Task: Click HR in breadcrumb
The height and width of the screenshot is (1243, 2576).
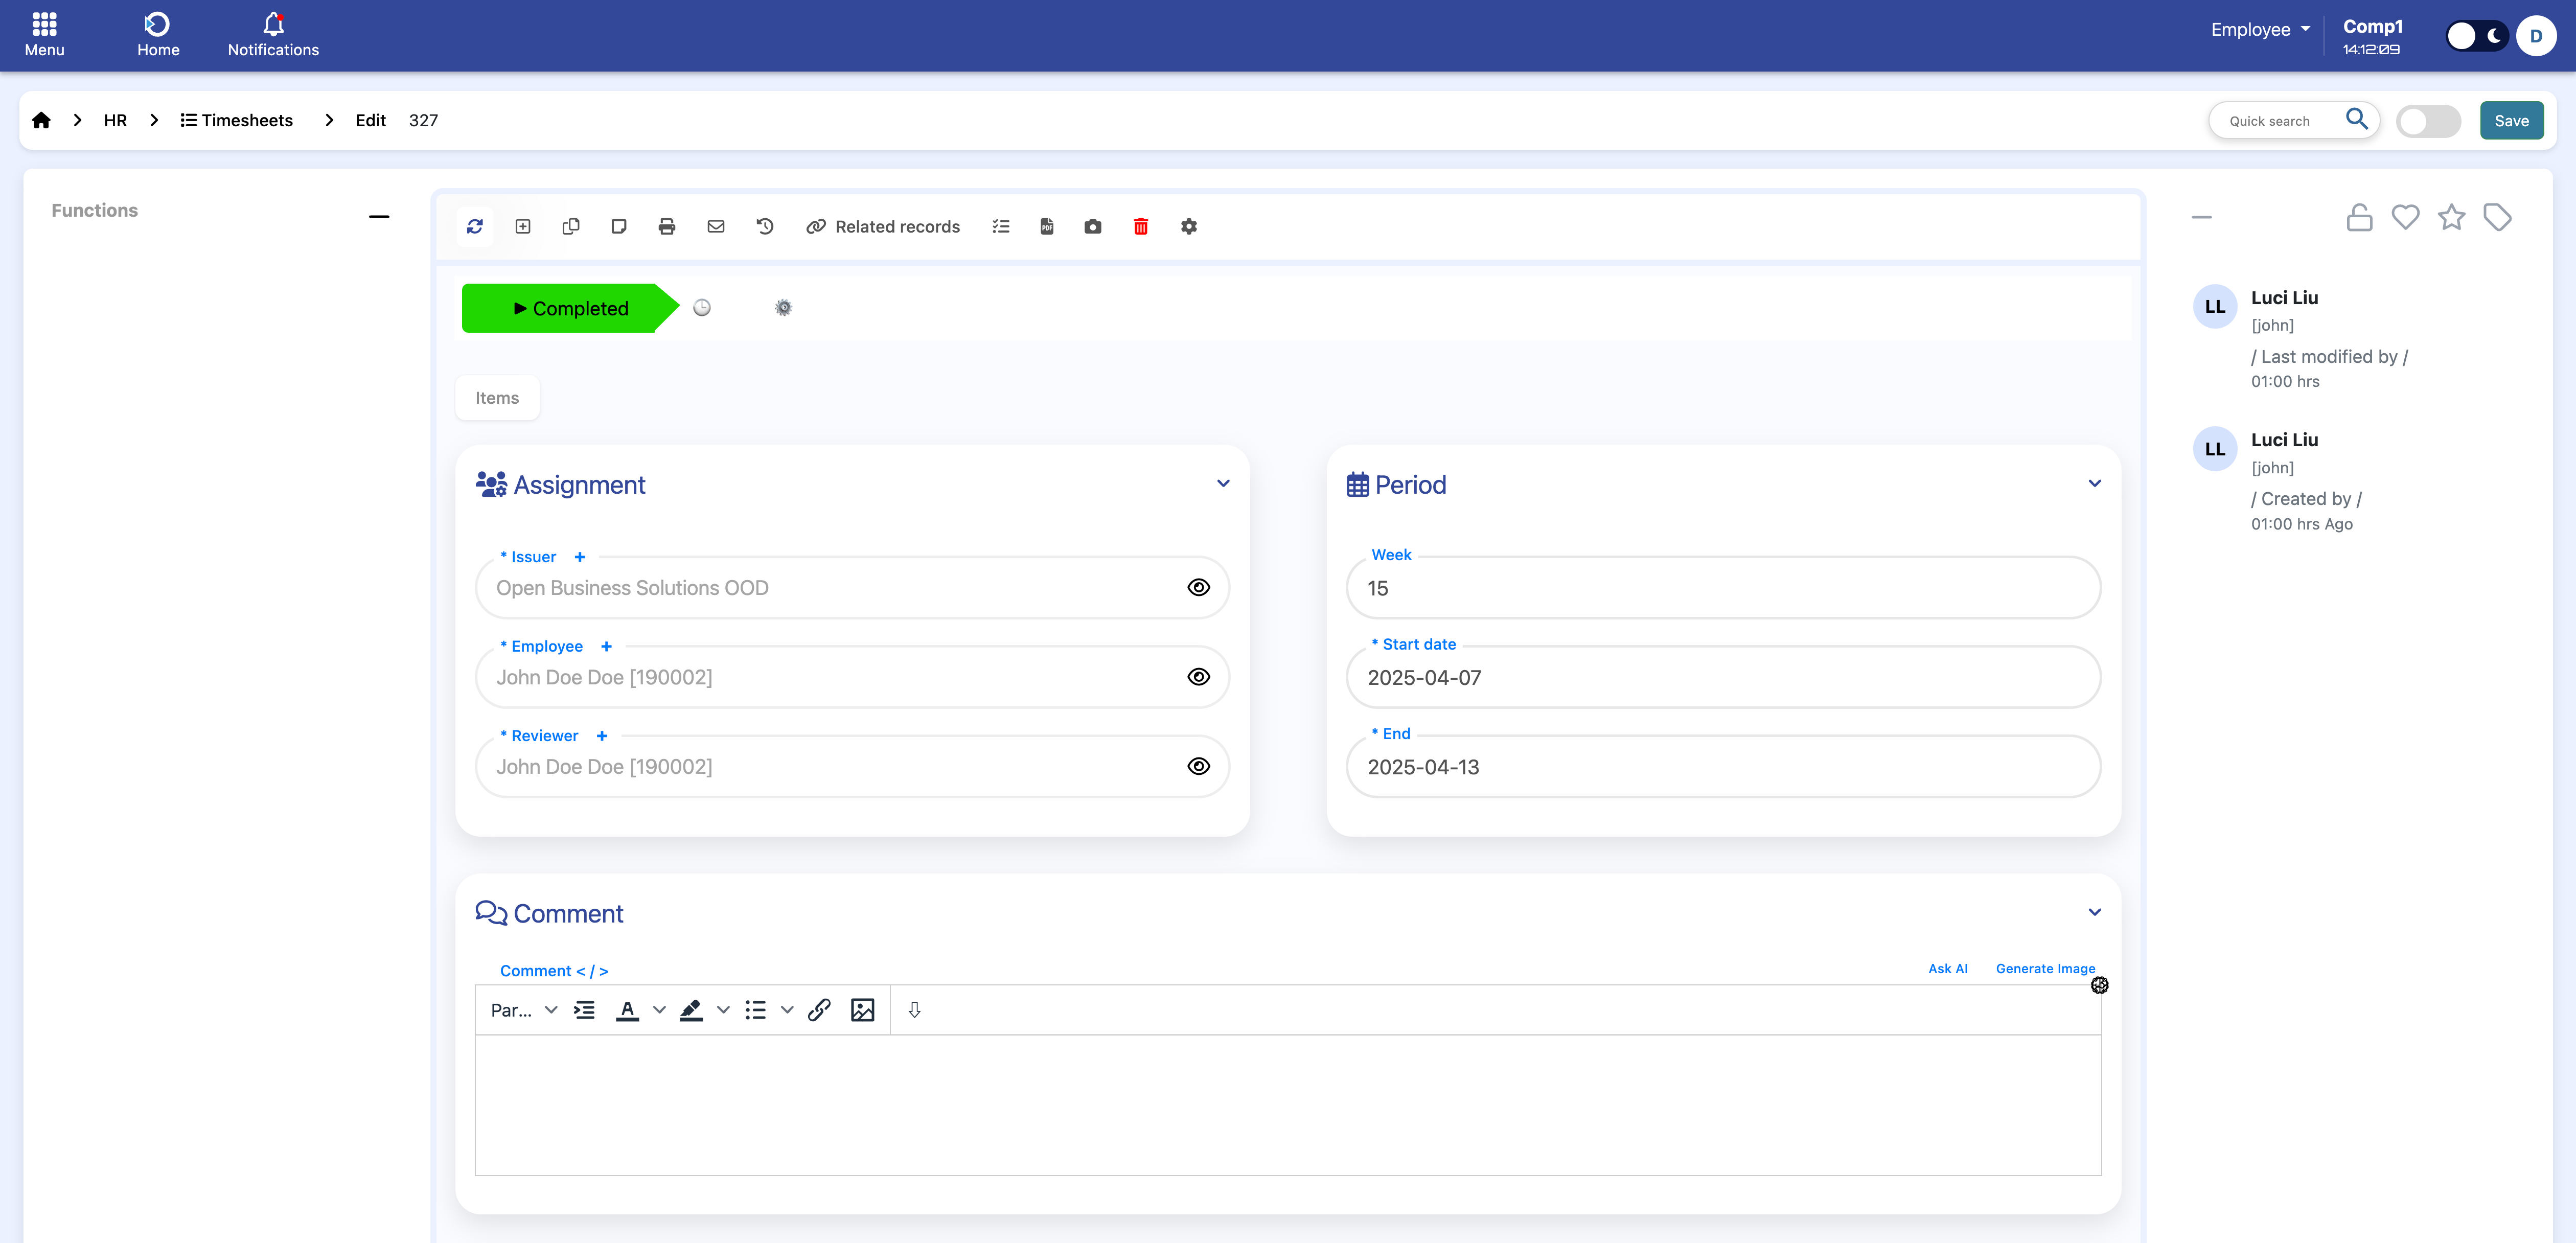Action: [115, 120]
